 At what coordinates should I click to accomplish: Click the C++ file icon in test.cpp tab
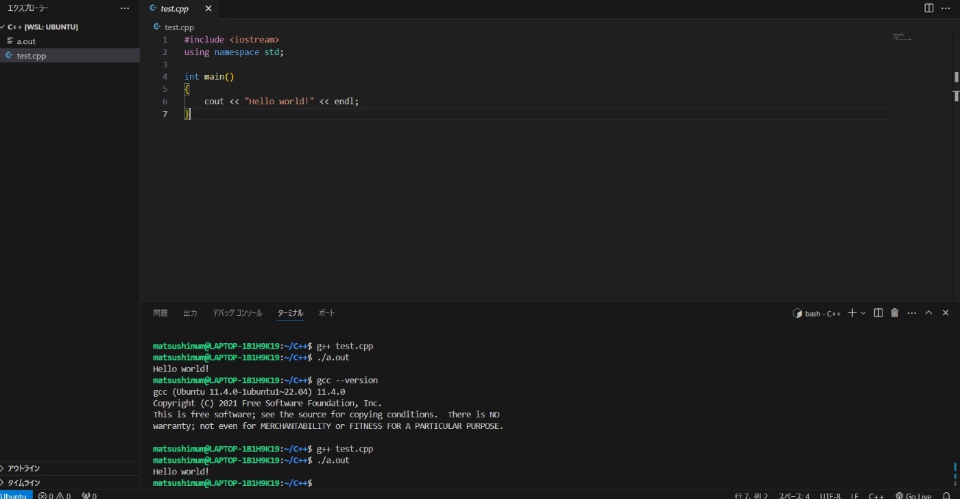154,9
